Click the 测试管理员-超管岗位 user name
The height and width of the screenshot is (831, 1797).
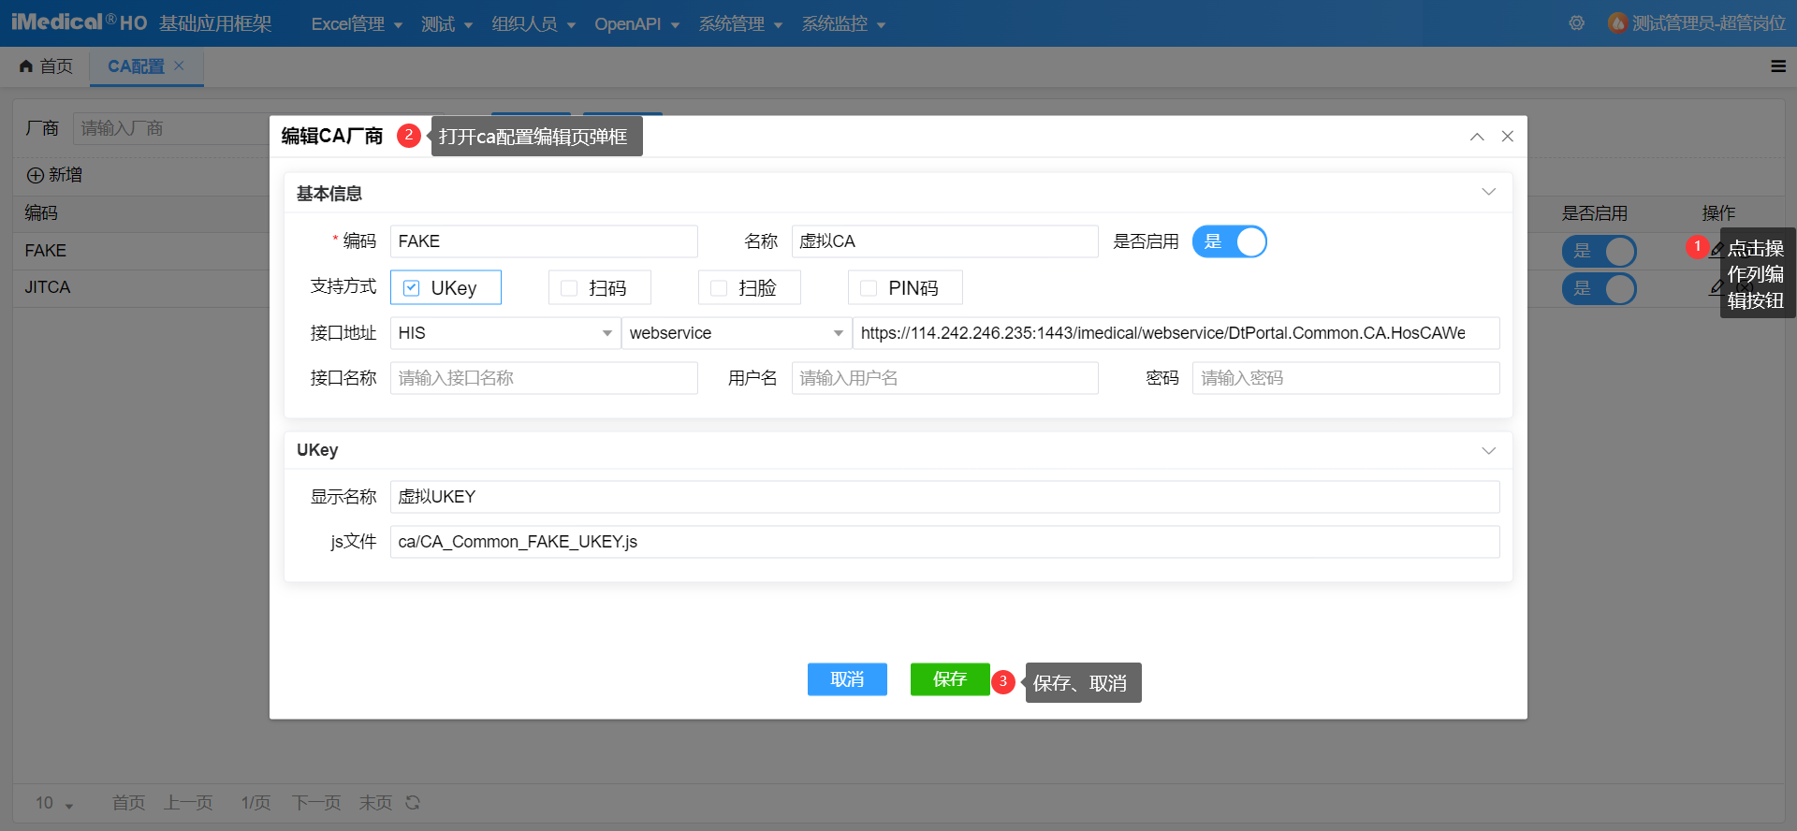tap(1709, 23)
